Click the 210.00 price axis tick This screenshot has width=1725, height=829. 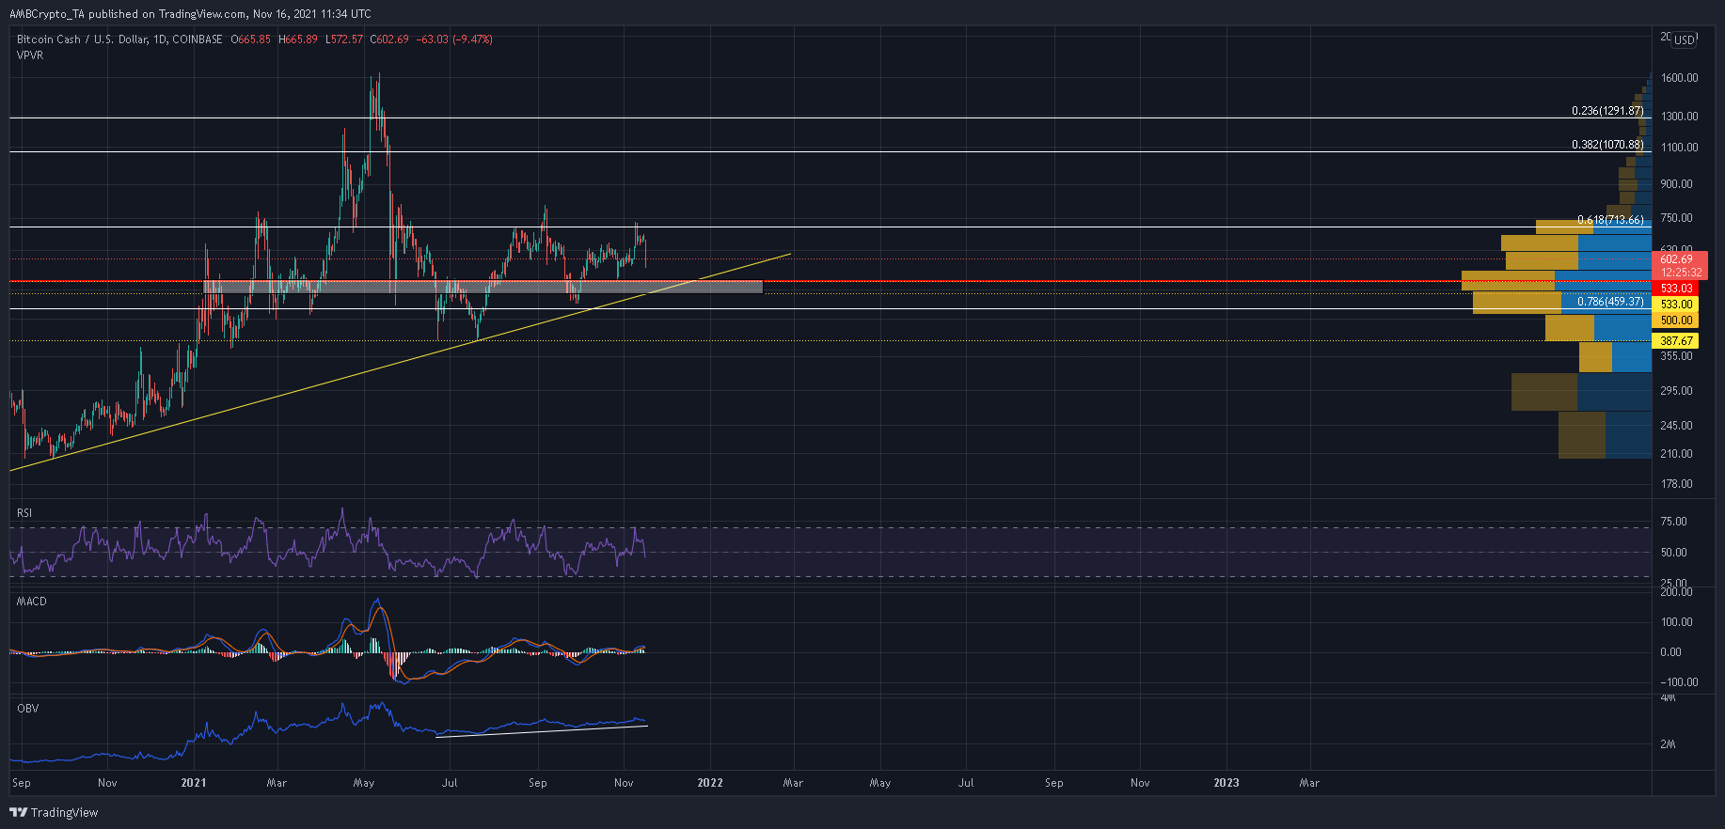1676,454
